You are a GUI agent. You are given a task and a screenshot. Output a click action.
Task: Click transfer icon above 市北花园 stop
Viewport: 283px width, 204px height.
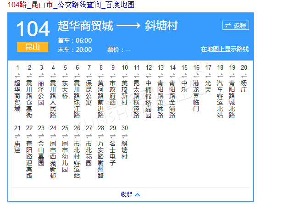89,136
